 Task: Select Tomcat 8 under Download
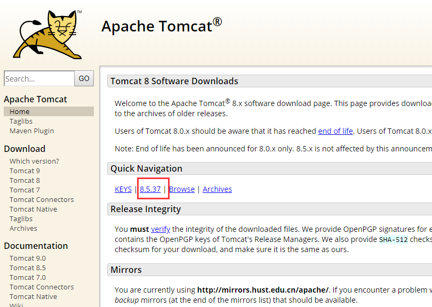[x=25, y=180]
